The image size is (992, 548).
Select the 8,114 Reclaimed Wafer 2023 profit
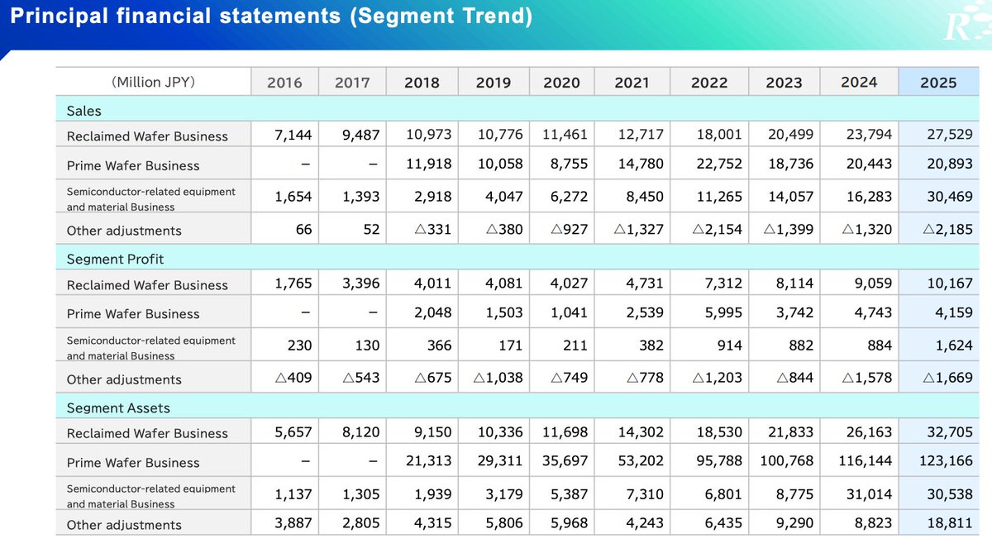(x=794, y=284)
